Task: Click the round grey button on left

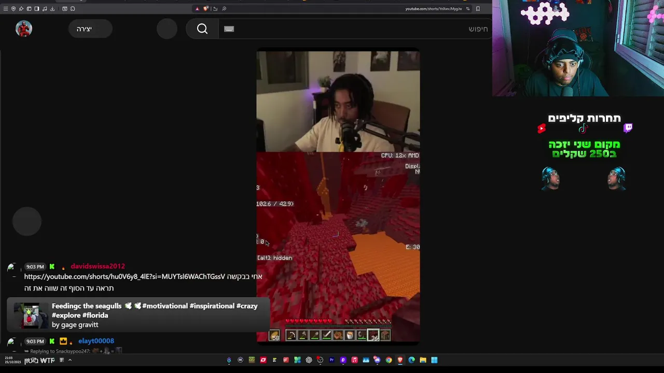Action: (x=27, y=222)
